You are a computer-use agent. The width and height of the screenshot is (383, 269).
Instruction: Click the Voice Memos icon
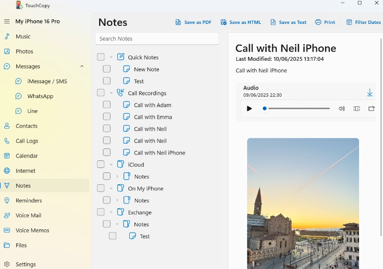pyautogui.click(x=7, y=230)
